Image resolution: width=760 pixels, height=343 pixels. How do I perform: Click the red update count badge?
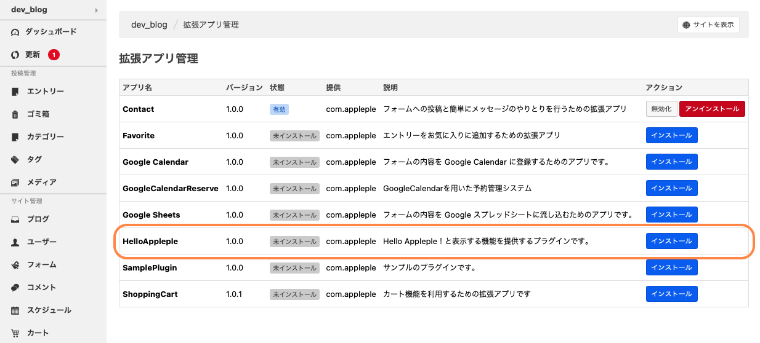point(54,55)
